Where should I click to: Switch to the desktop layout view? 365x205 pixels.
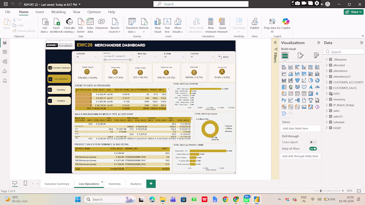(x=15, y=183)
